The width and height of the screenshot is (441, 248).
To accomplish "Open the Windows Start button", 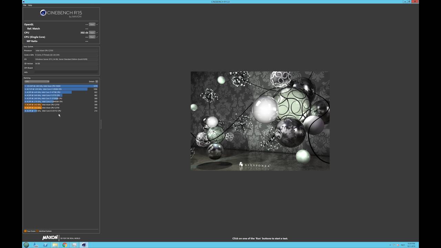I will (26, 245).
